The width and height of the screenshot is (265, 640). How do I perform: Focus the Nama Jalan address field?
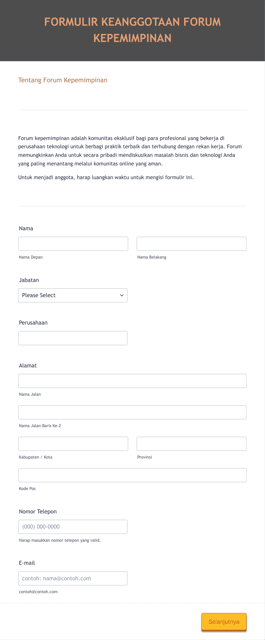click(x=132, y=381)
